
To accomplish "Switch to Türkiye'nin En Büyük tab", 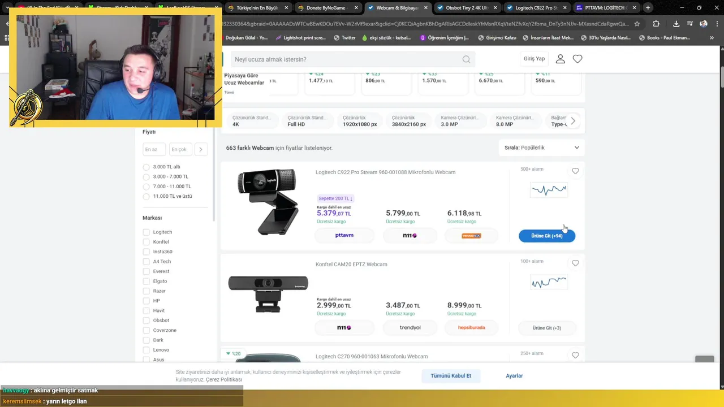I will point(258,8).
